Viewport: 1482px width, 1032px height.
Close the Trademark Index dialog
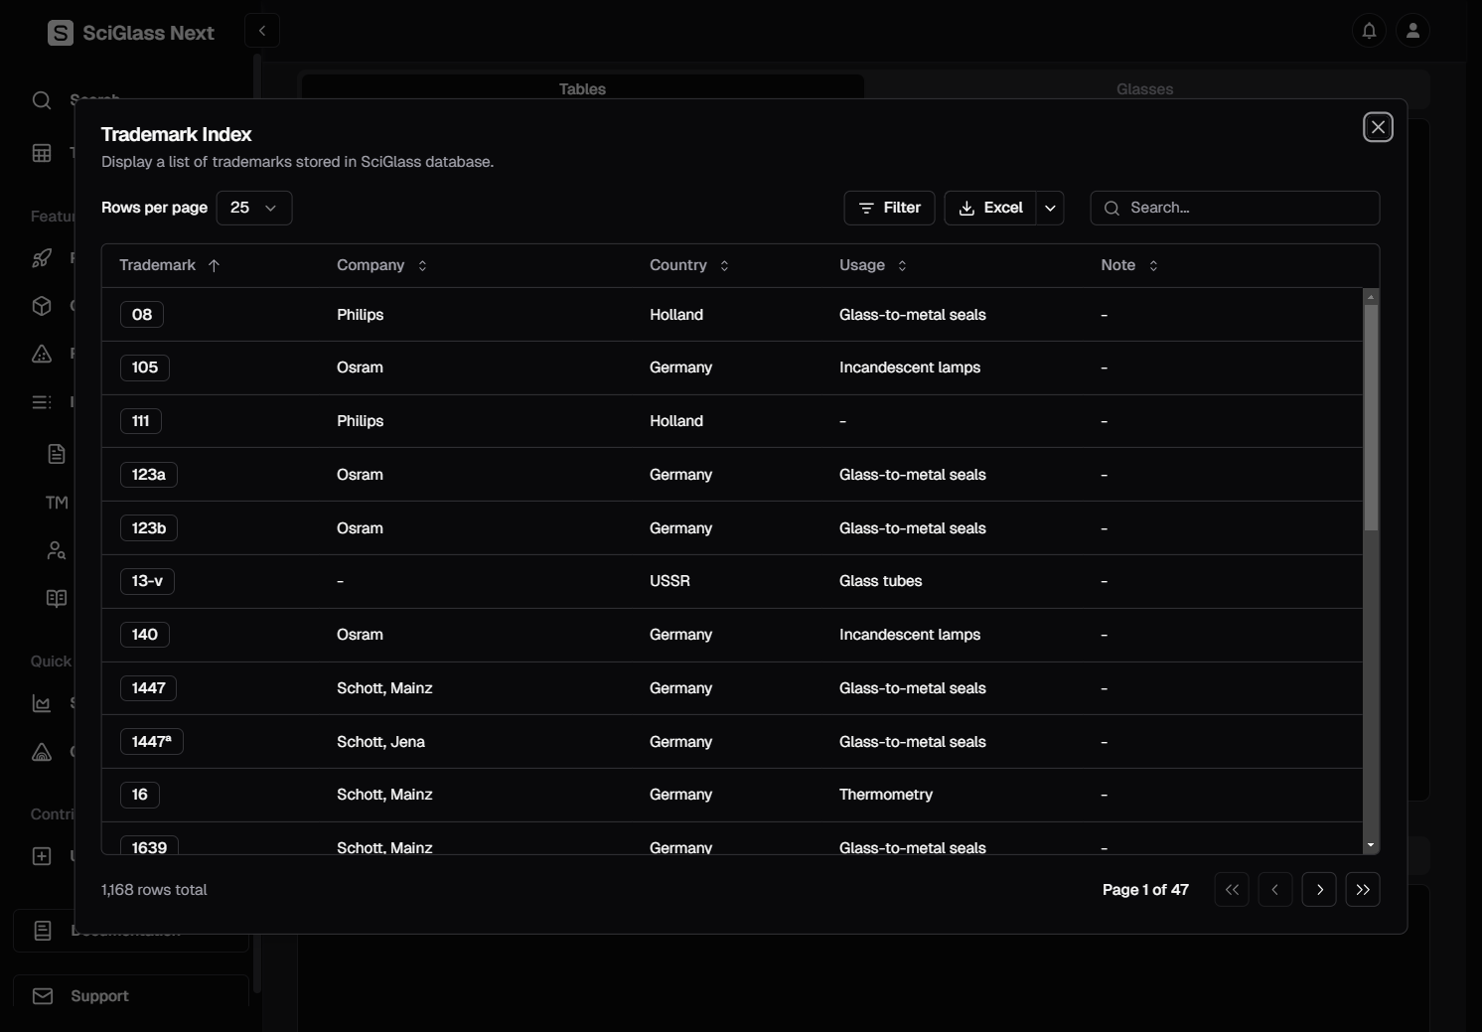1378,127
